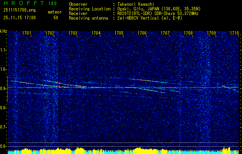Click the meteor count 58
The width and height of the screenshot is (242, 154).
(56, 18)
